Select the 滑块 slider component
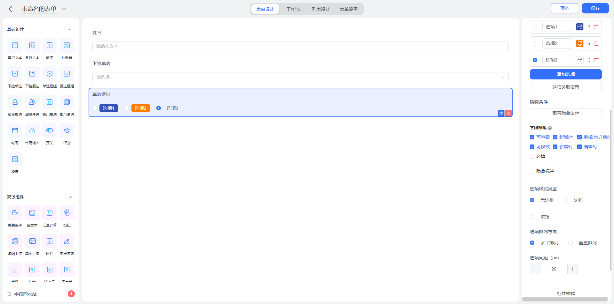 tap(15, 159)
